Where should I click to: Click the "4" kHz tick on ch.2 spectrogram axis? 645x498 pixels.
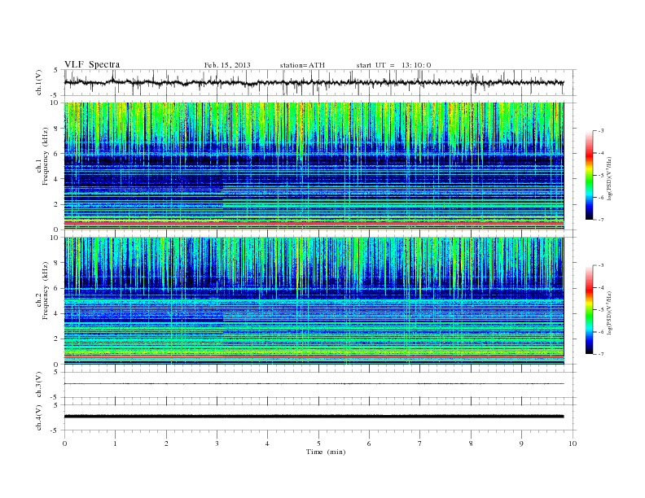(56, 314)
